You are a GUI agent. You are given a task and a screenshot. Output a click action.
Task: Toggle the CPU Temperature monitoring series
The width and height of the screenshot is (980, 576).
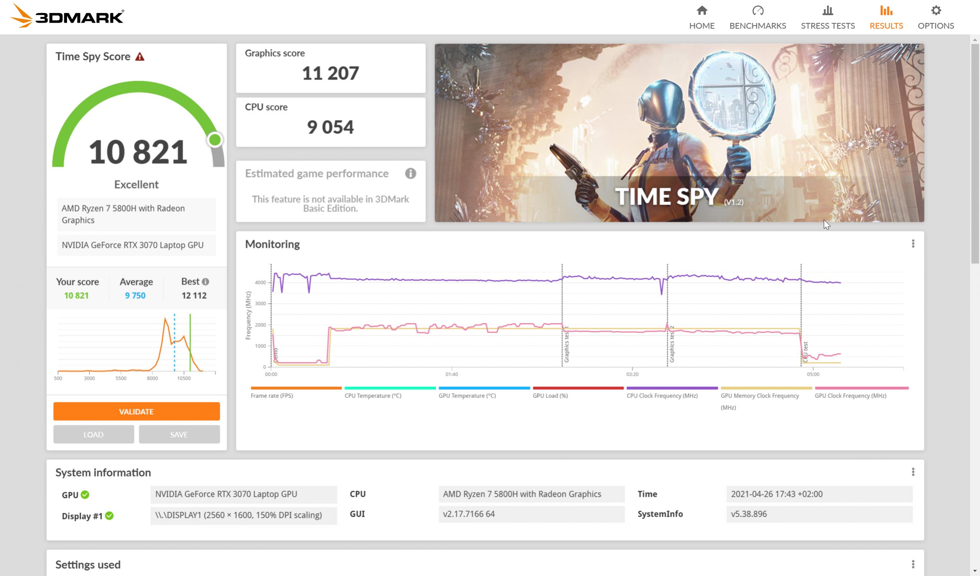[x=390, y=388]
